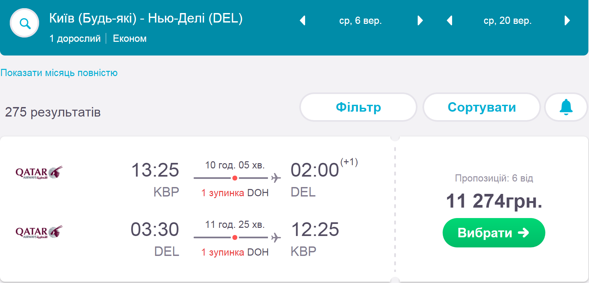Screen dimensions: 589x283
Task: Select return date ср, 20 вер.
Action: [x=508, y=21]
